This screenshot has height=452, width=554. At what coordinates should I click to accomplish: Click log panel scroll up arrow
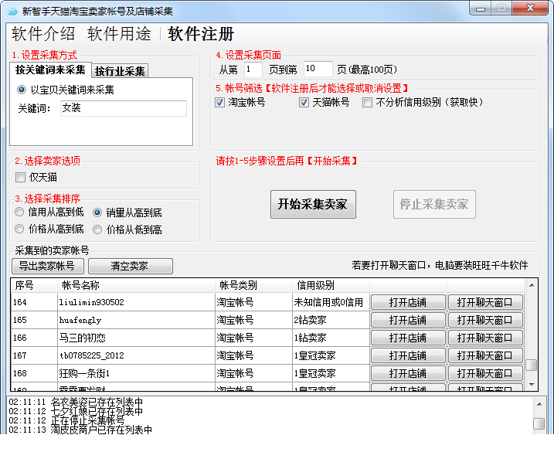(x=539, y=404)
